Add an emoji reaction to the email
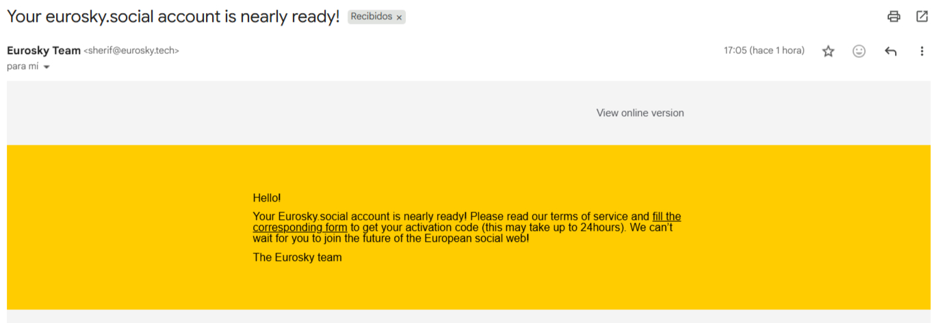The image size is (934, 323). (x=859, y=51)
